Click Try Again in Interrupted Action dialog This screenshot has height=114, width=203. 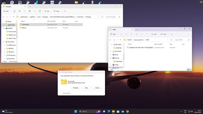pos(76,88)
